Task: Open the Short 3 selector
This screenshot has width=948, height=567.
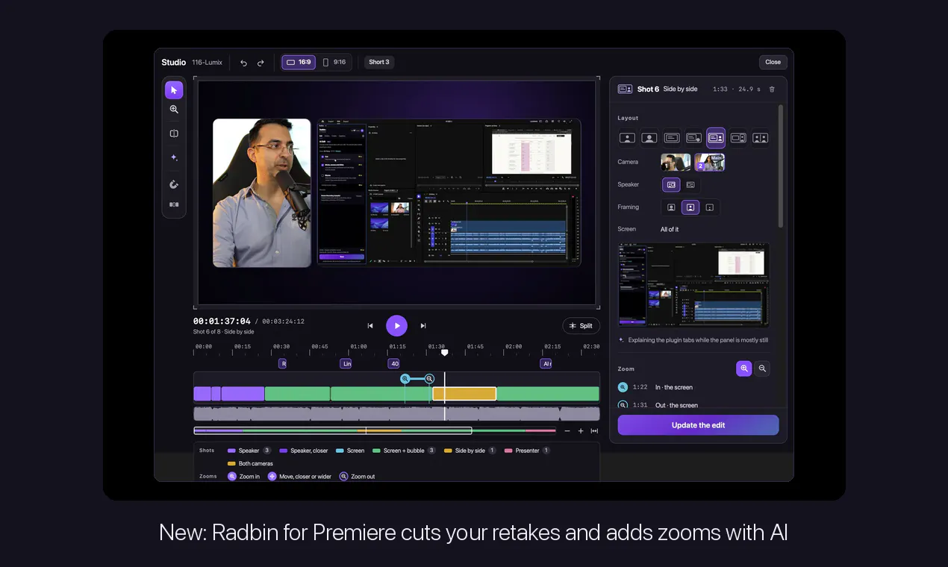Action: [379, 63]
